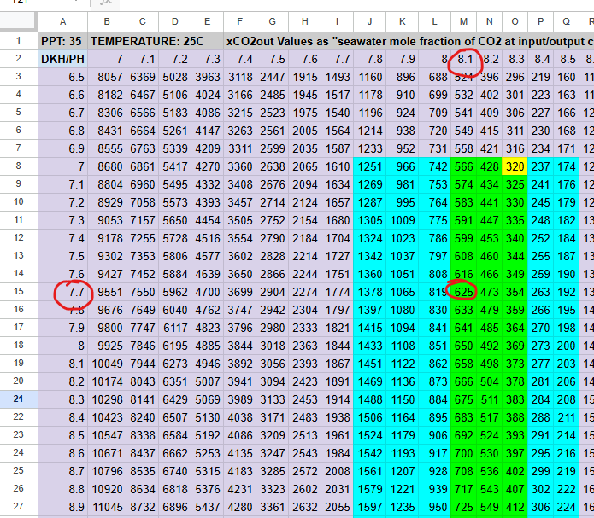The width and height of the screenshot is (594, 518).
Task: Select column Q header
Action: click(x=567, y=20)
